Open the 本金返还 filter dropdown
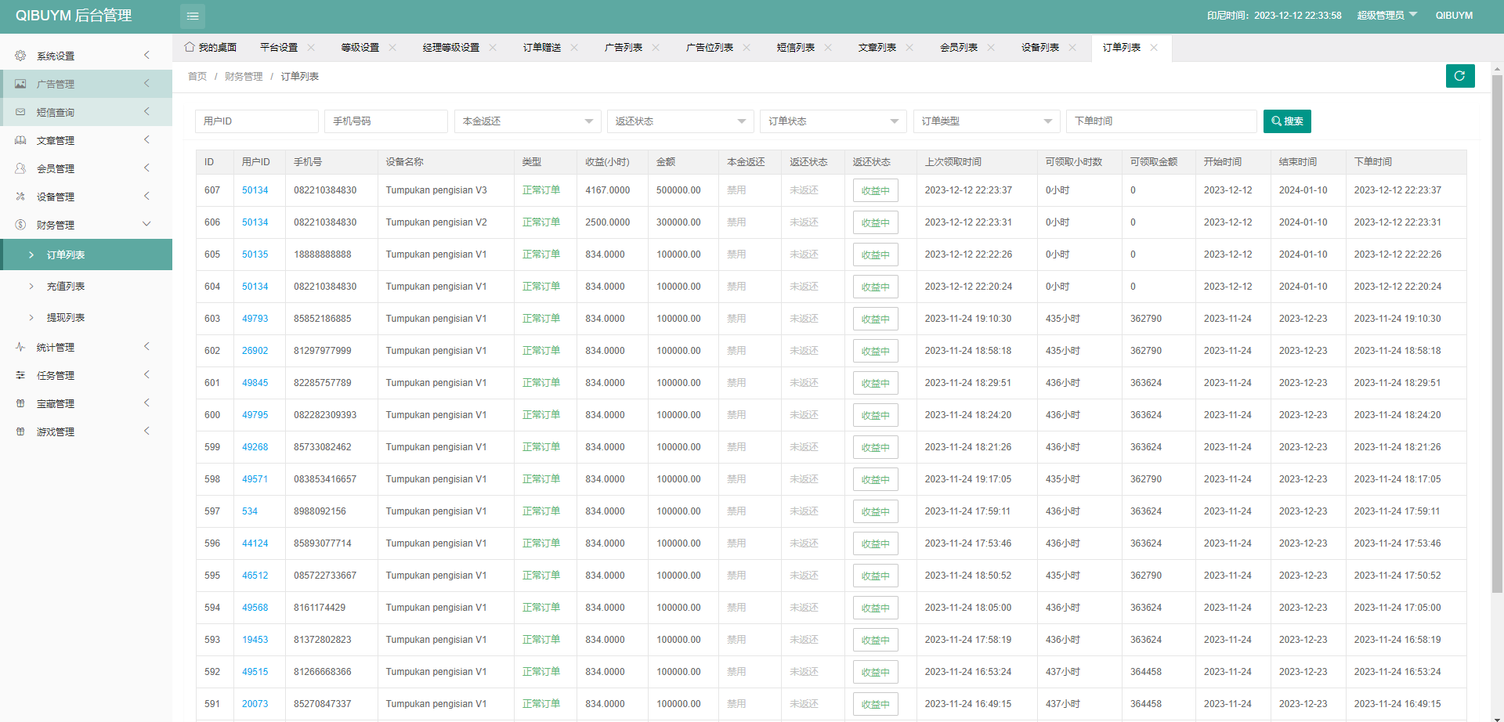1504x722 pixels. [527, 121]
